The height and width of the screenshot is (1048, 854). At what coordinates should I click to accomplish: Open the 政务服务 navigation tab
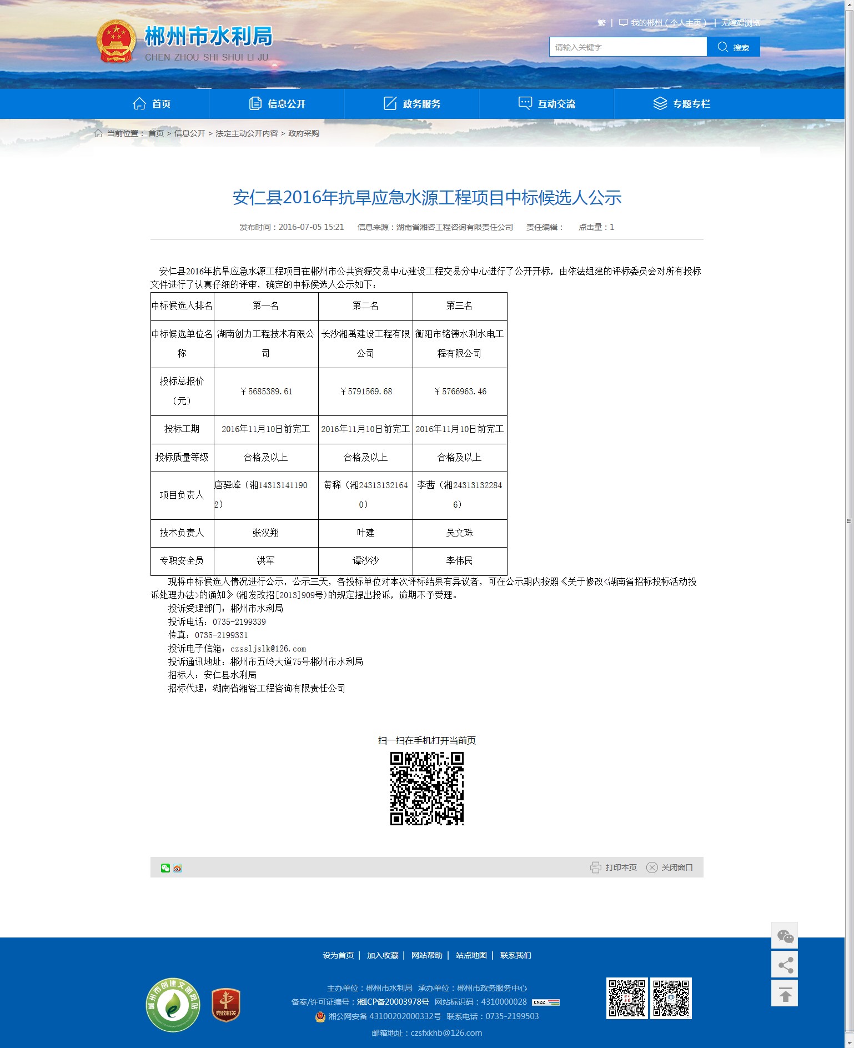tap(412, 103)
